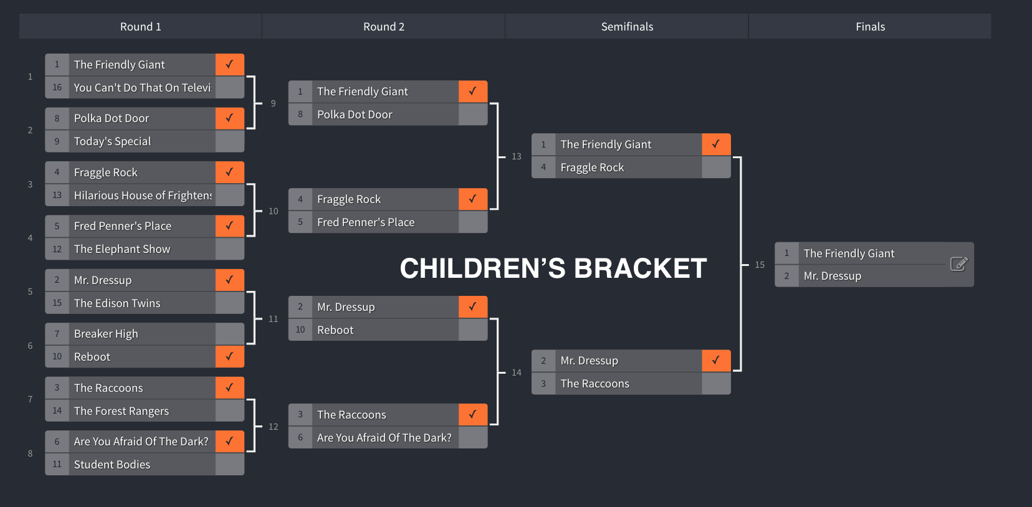Image resolution: width=1032 pixels, height=507 pixels.
Task: Click seed number 16 in Round 1
Action: (x=57, y=88)
